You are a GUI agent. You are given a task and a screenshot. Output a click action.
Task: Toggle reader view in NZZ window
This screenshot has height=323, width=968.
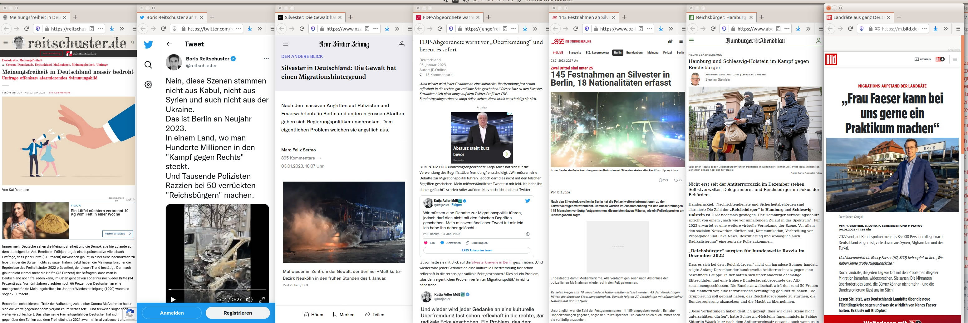[x=367, y=29]
